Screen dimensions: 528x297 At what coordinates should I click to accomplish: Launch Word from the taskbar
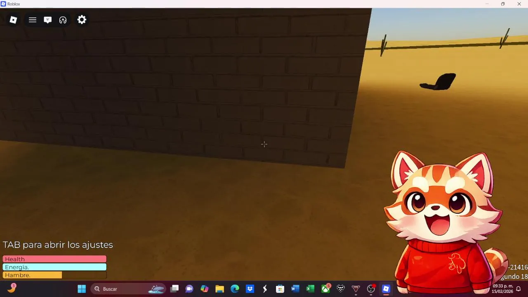coord(295,289)
